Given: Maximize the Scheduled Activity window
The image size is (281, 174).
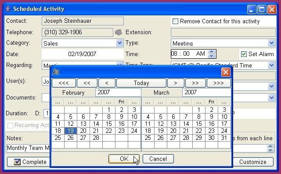Looking at the screenshot, I should (x=262, y=9).
